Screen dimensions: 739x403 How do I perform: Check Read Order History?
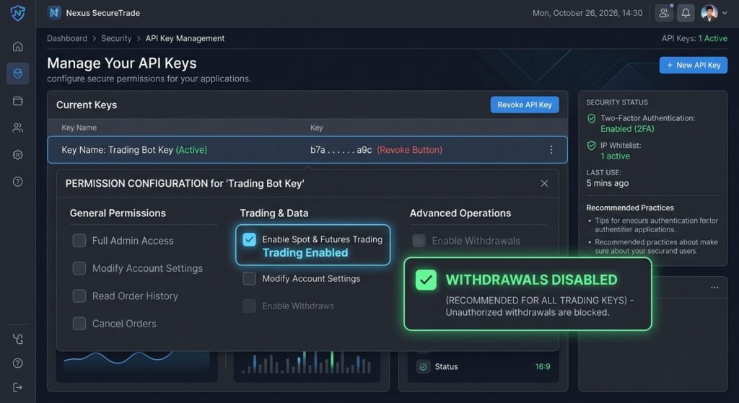point(79,296)
